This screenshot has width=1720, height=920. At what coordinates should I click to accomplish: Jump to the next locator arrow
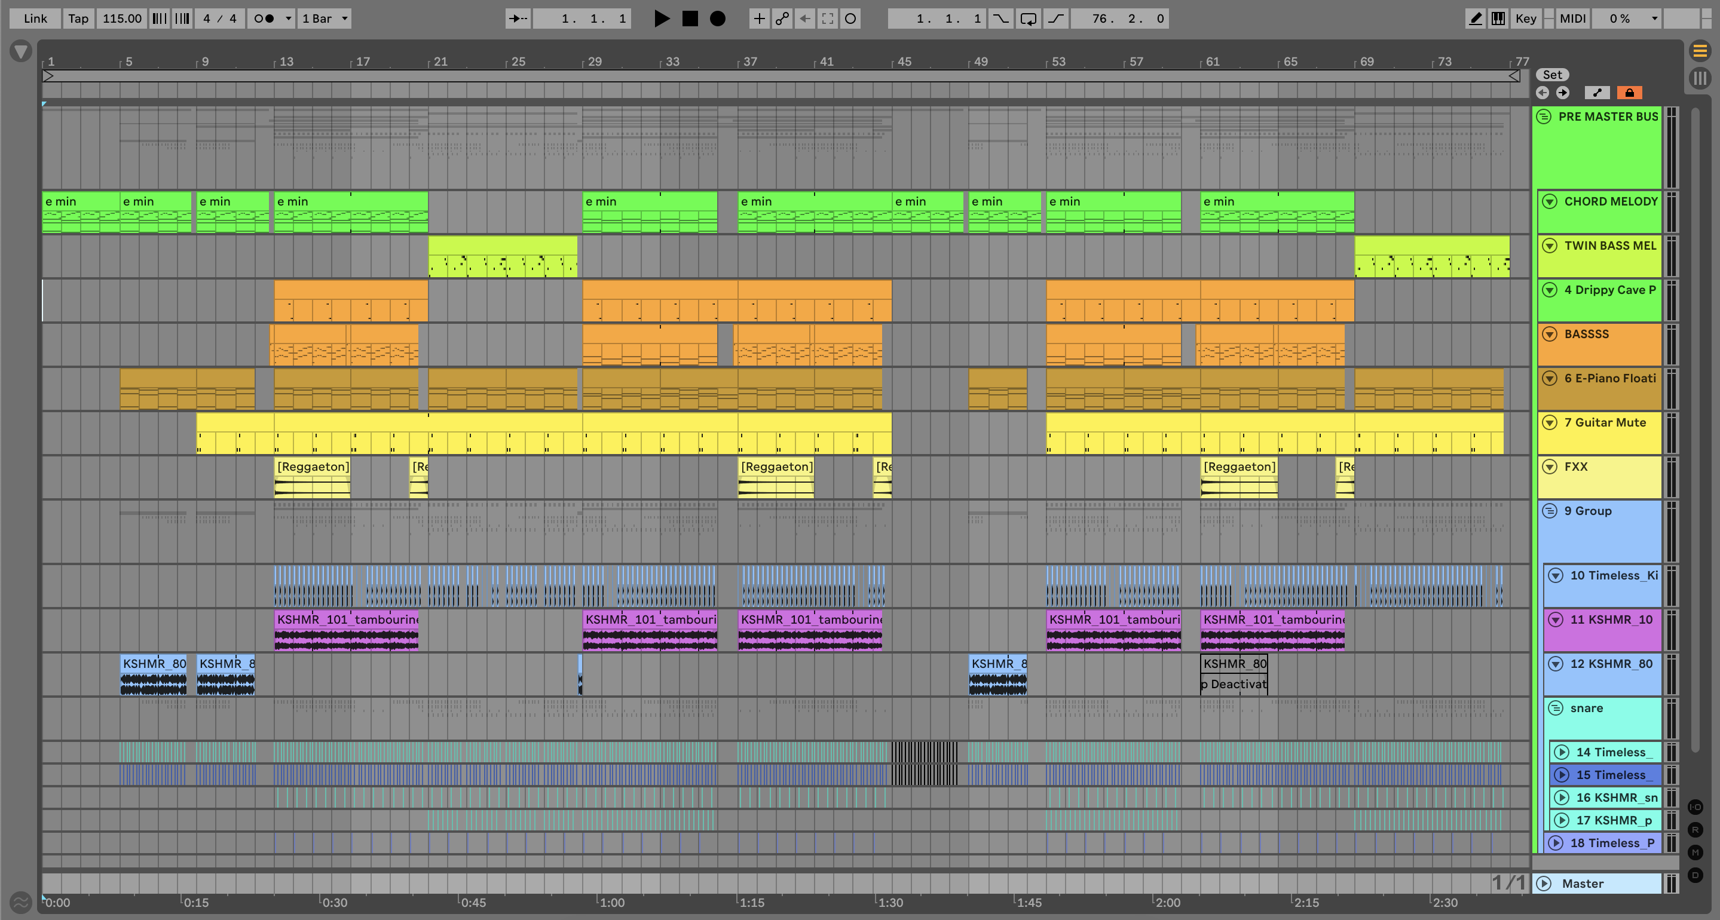[x=1562, y=93]
